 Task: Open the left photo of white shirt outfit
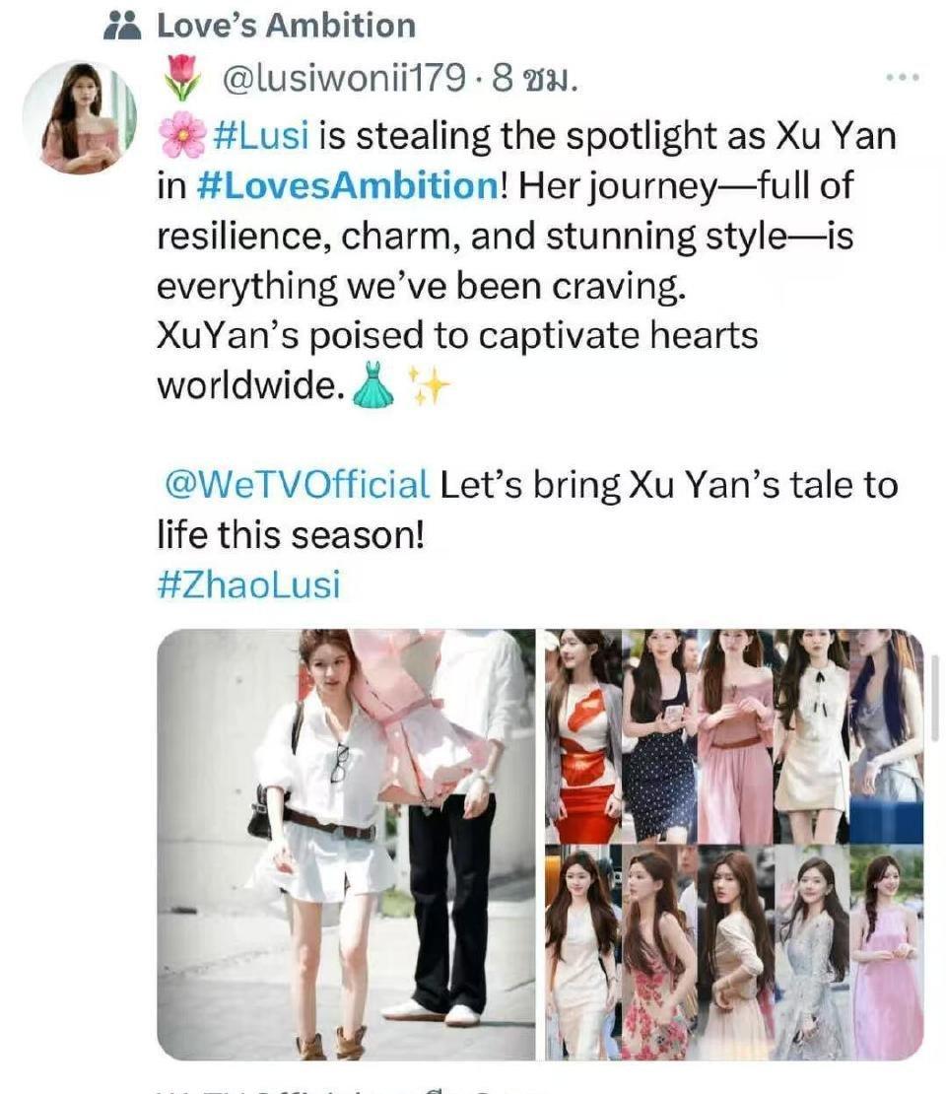pos(346,845)
